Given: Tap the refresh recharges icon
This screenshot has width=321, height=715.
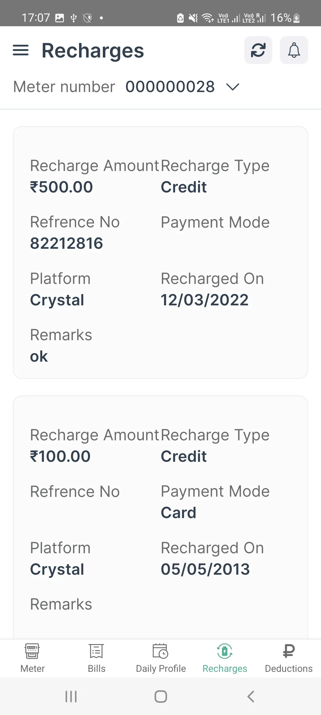Looking at the screenshot, I should (x=258, y=50).
